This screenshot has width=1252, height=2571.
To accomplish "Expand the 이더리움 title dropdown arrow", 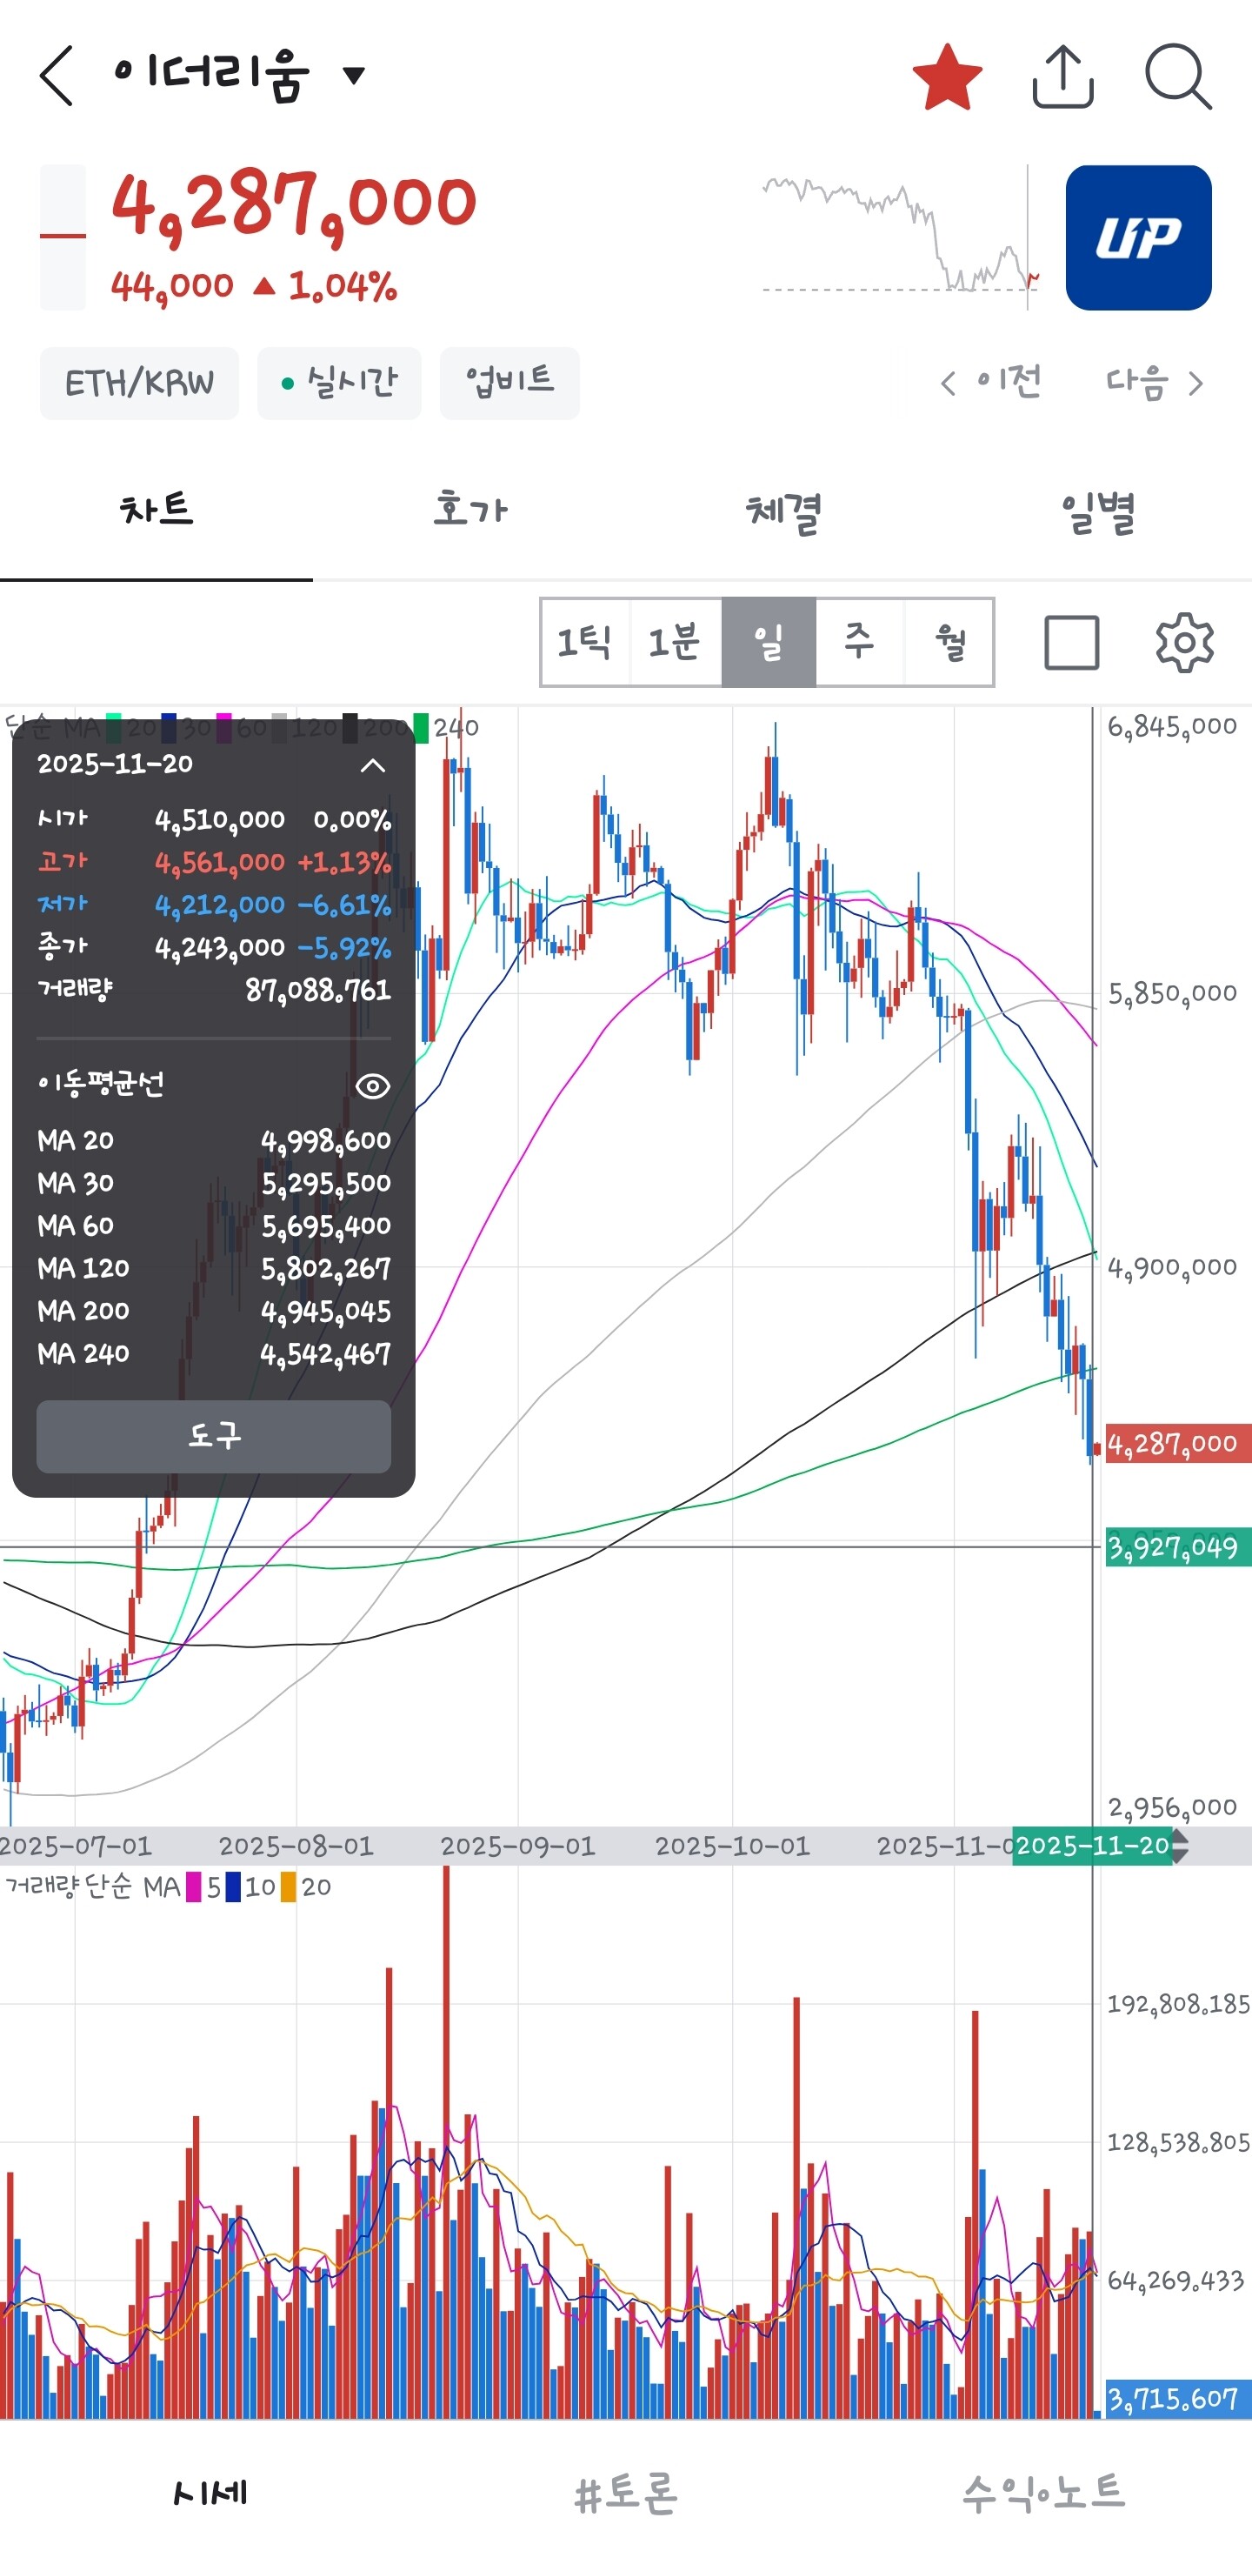I will click(x=353, y=75).
